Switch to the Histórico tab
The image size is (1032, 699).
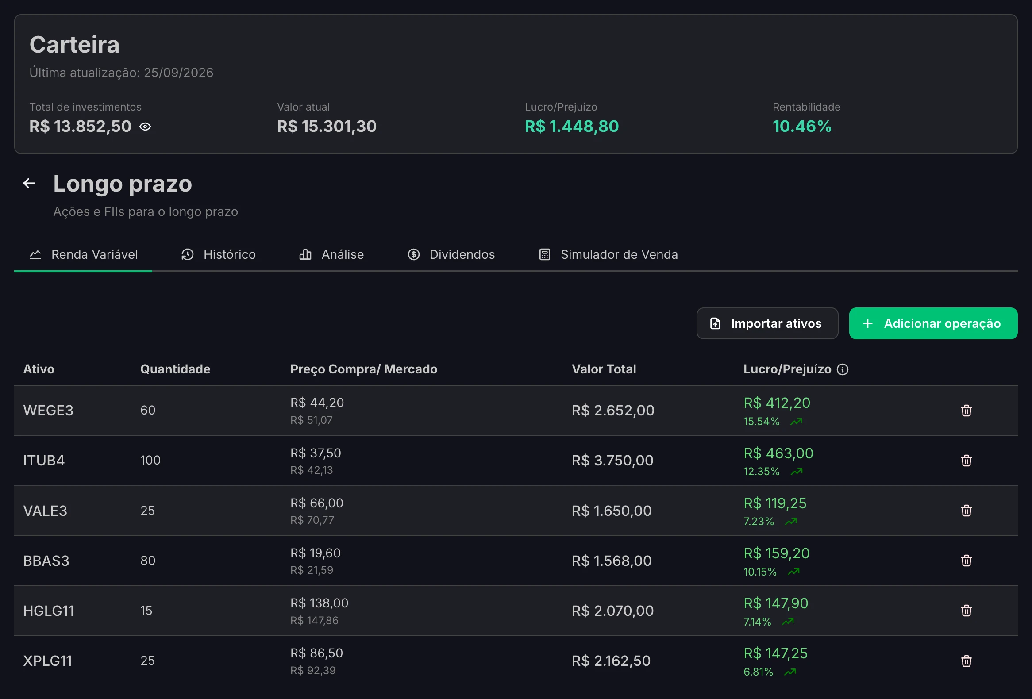[219, 255]
